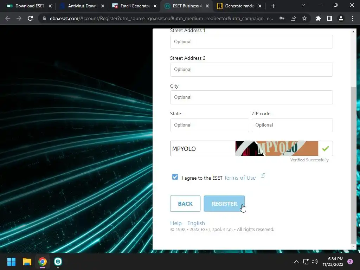
Task: Open the ESET taskbar icon
Action: coord(58,262)
